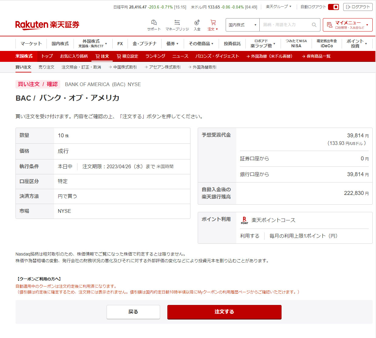This screenshot has height=338, width=376.
Task: Expand the 国内株式 search category dropdown
Action: (242, 25)
